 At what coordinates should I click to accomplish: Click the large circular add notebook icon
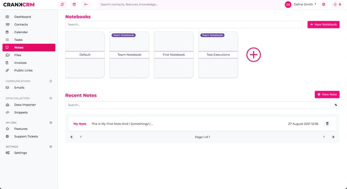tap(254, 55)
